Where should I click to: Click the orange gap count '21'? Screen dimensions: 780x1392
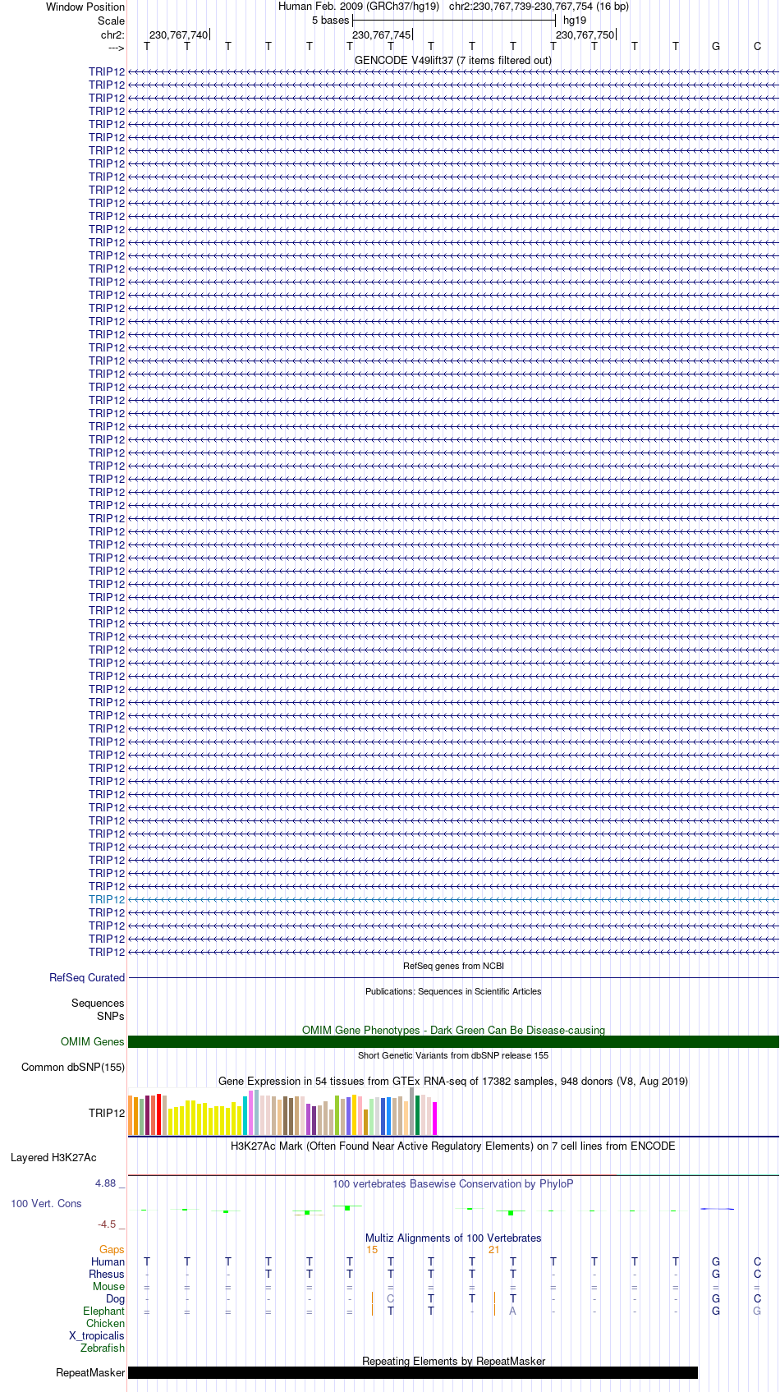click(494, 1249)
